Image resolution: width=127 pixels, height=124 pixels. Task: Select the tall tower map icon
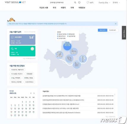click(83, 59)
